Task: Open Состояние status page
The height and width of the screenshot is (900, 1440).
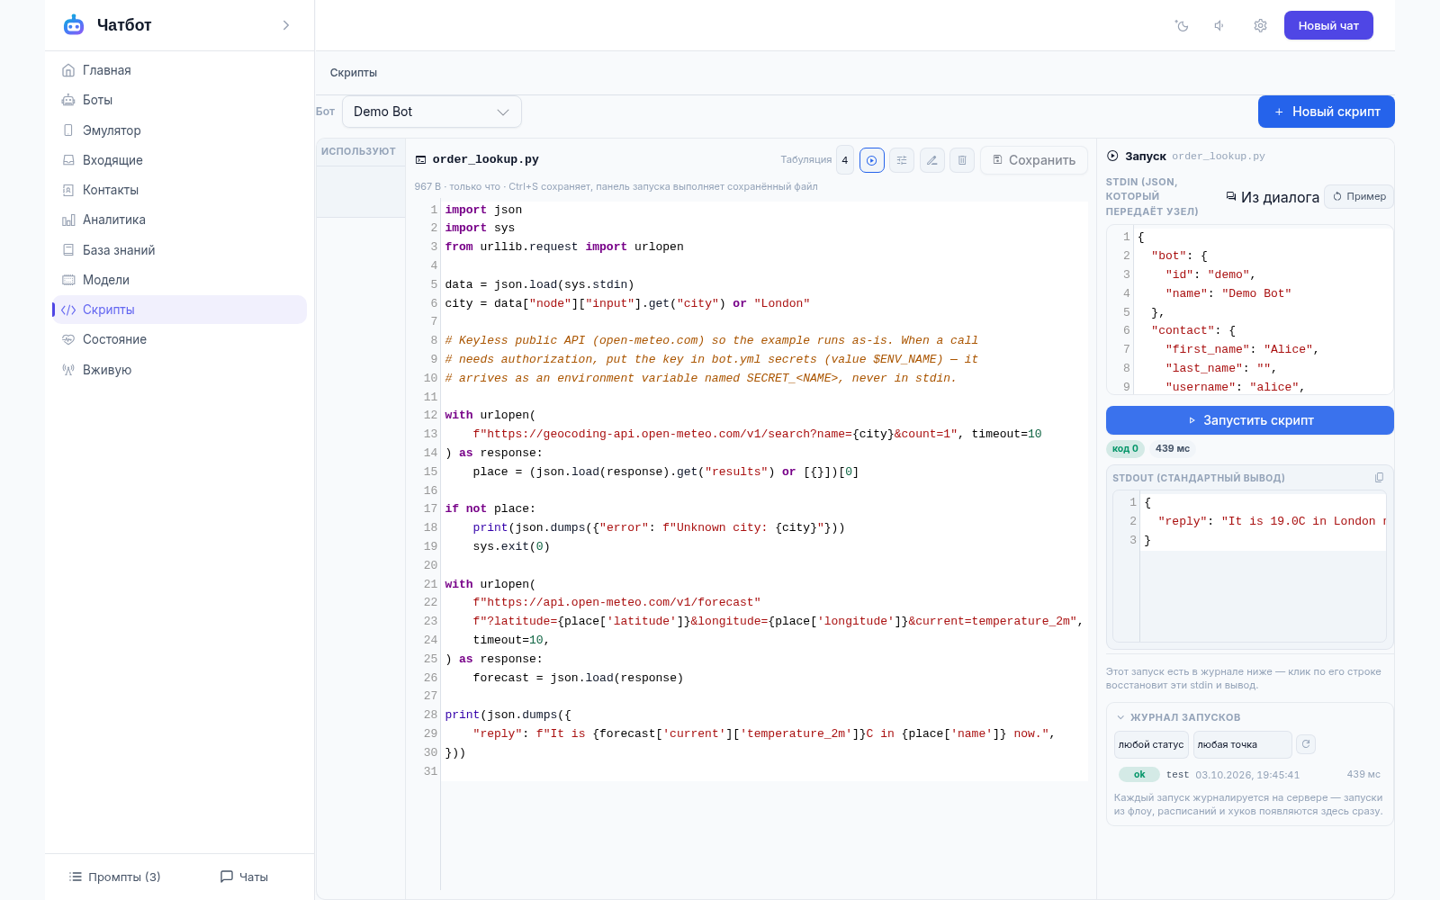Action: click(x=179, y=339)
